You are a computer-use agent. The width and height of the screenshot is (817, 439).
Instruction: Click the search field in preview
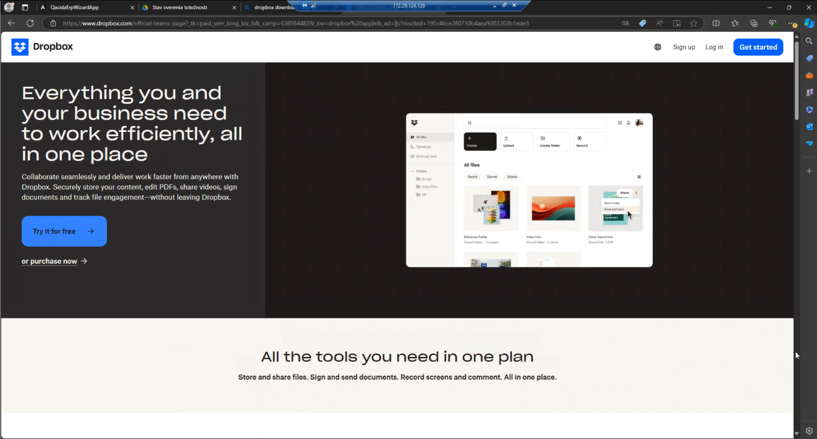coord(535,123)
